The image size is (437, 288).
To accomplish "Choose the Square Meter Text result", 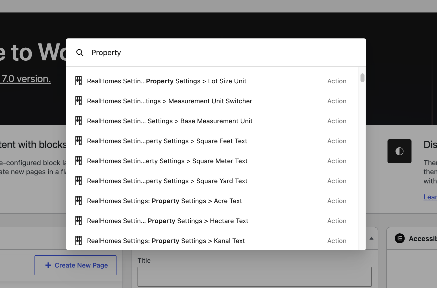I will click(x=212, y=161).
